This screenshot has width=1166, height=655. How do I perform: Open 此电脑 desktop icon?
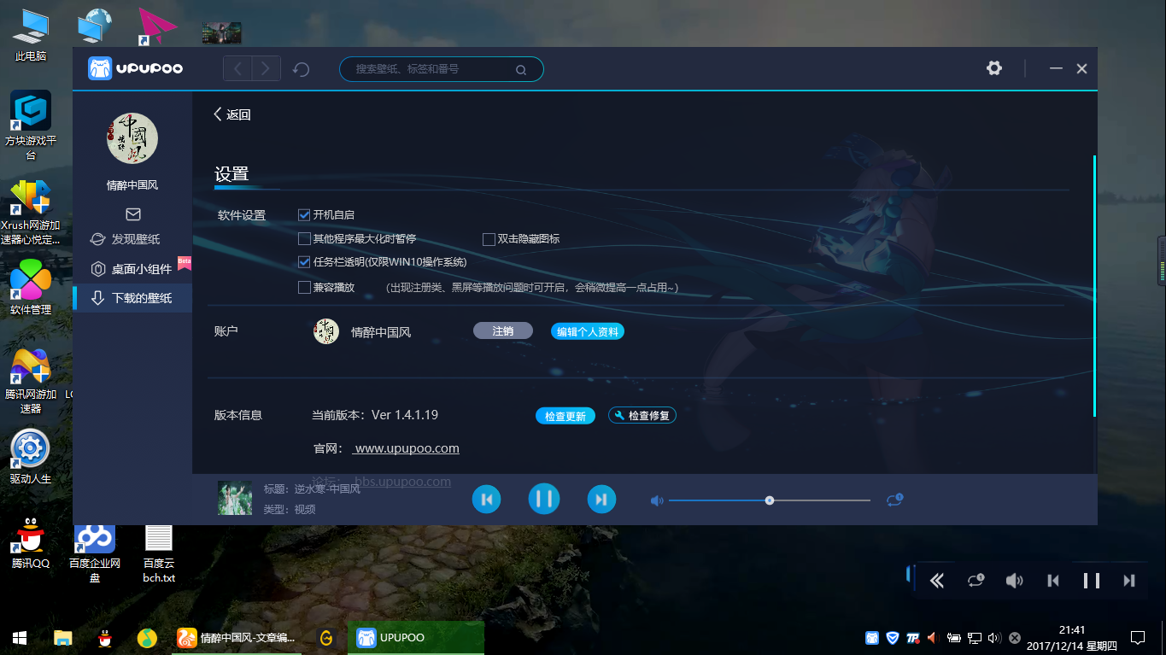point(31,36)
